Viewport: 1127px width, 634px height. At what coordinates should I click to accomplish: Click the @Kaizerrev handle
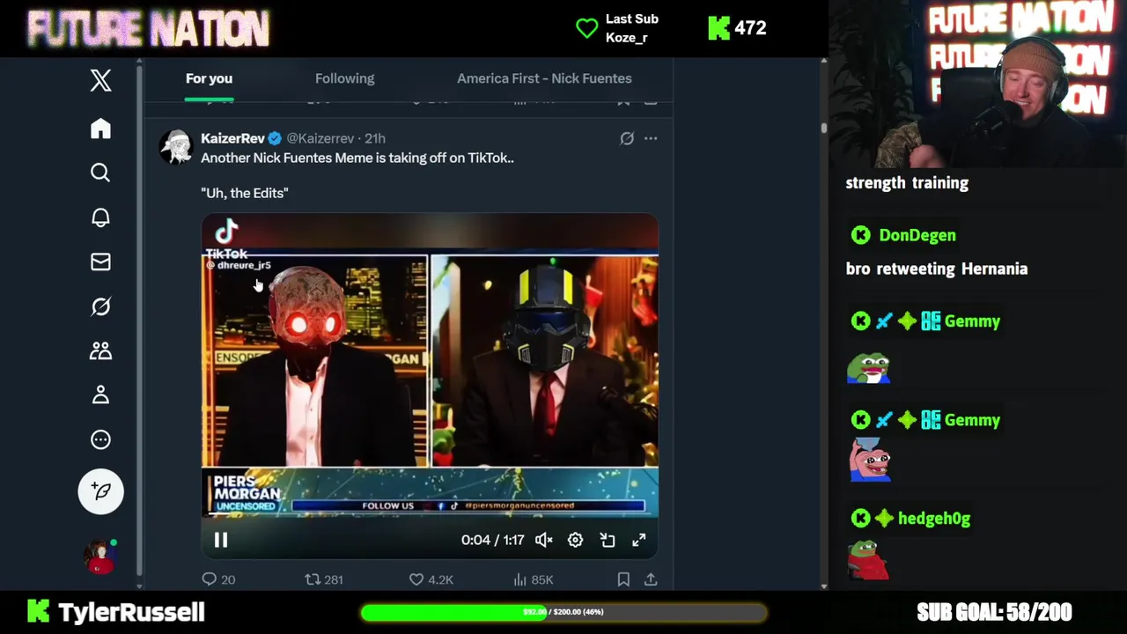[x=320, y=138]
